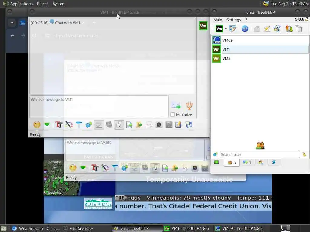Click file sharing arrows icon in toolbar

click(x=289, y=29)
